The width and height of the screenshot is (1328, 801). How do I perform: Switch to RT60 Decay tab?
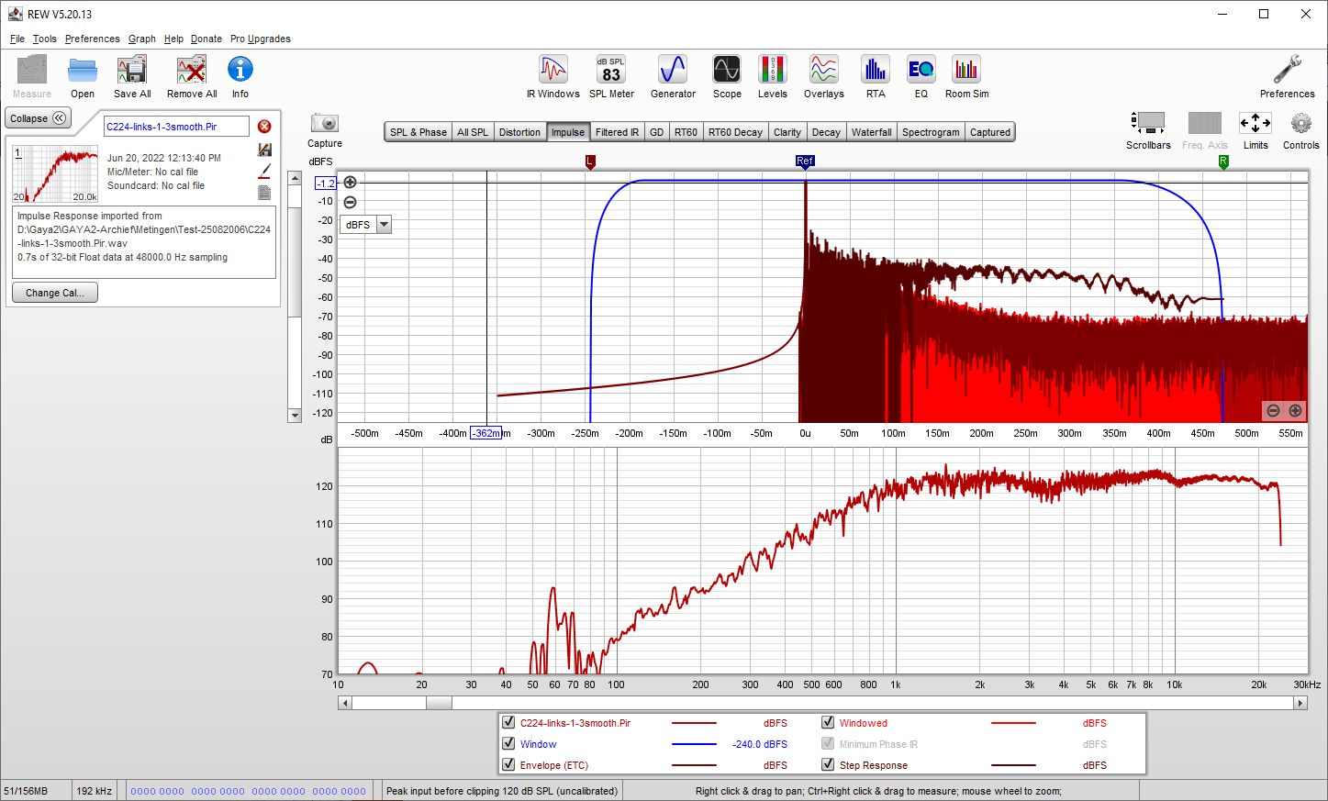[x=735, y=132]
